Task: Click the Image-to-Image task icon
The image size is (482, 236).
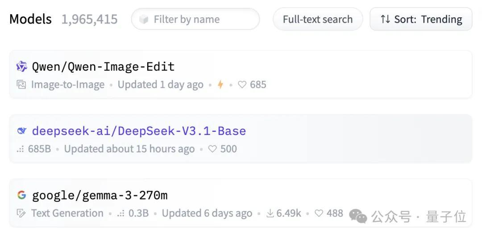Action: pyautogui.click(x=21, y=85)
